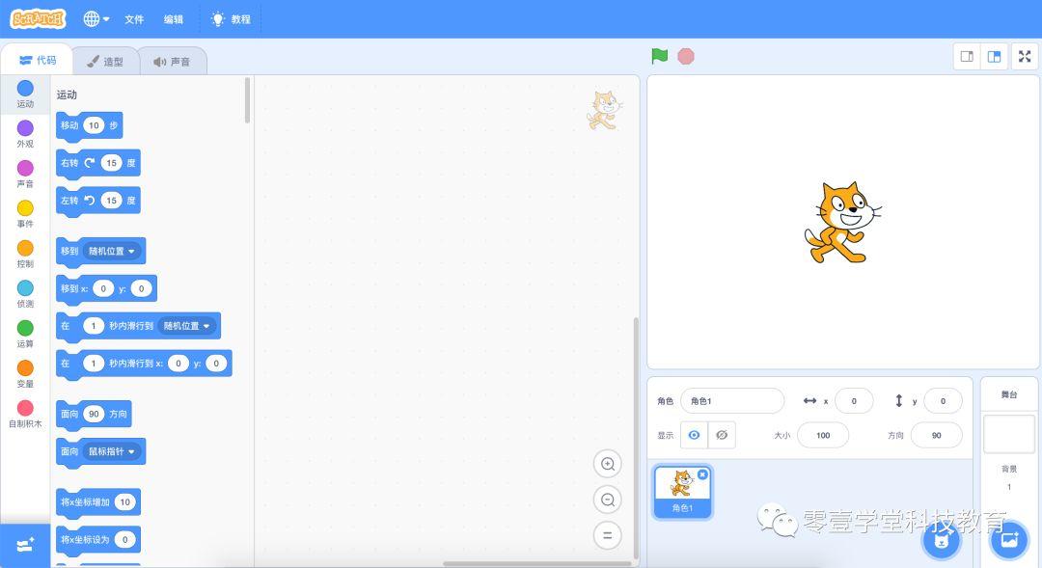Click the choose a sprite cat button
Screen dimensions: 1042x568
click(x=941, y=541)
